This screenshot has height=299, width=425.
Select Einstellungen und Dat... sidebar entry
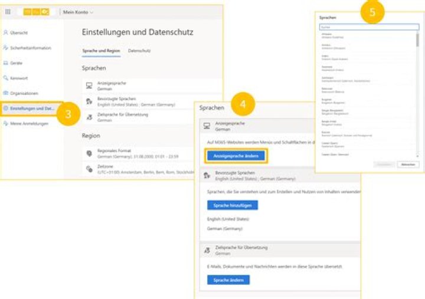(x=32, y=109)
